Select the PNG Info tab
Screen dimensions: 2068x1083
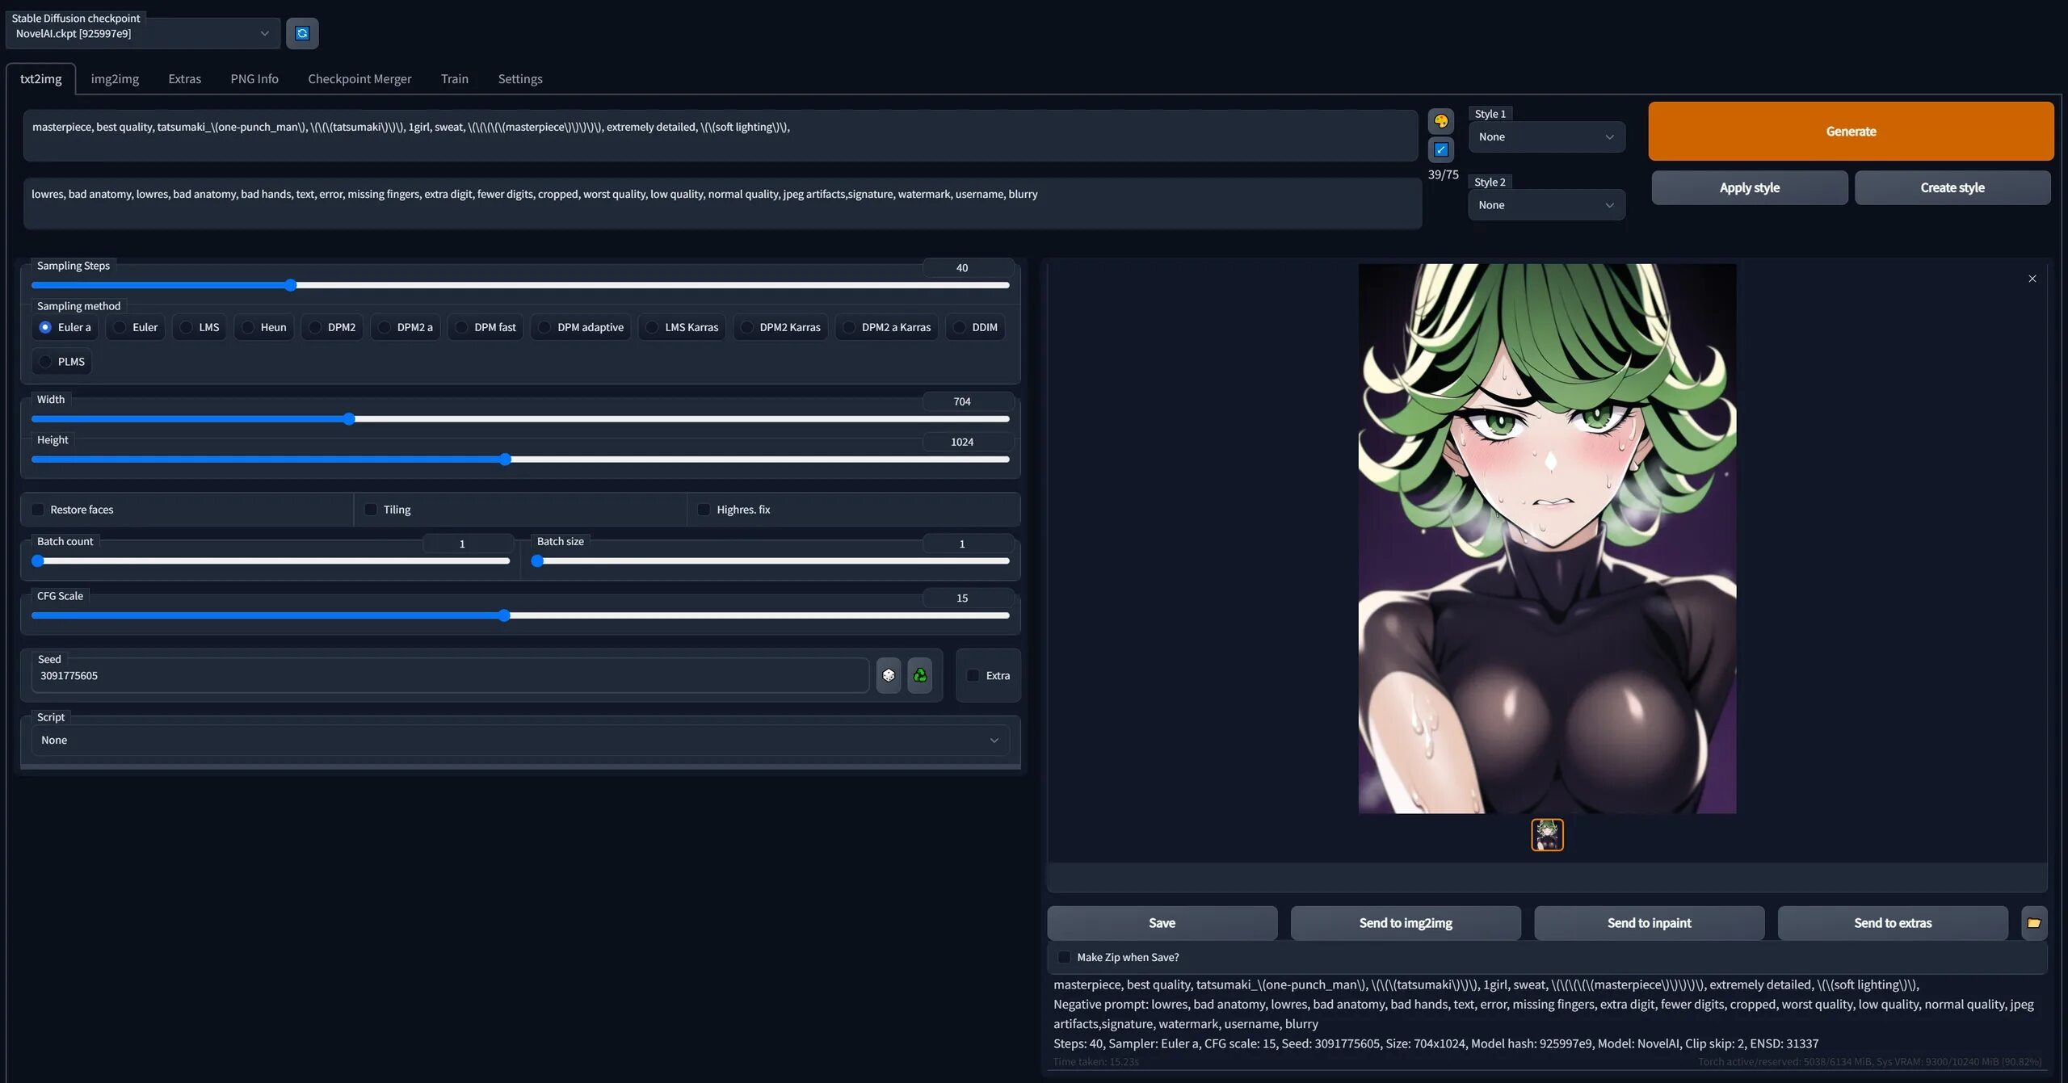click(254, 78)
